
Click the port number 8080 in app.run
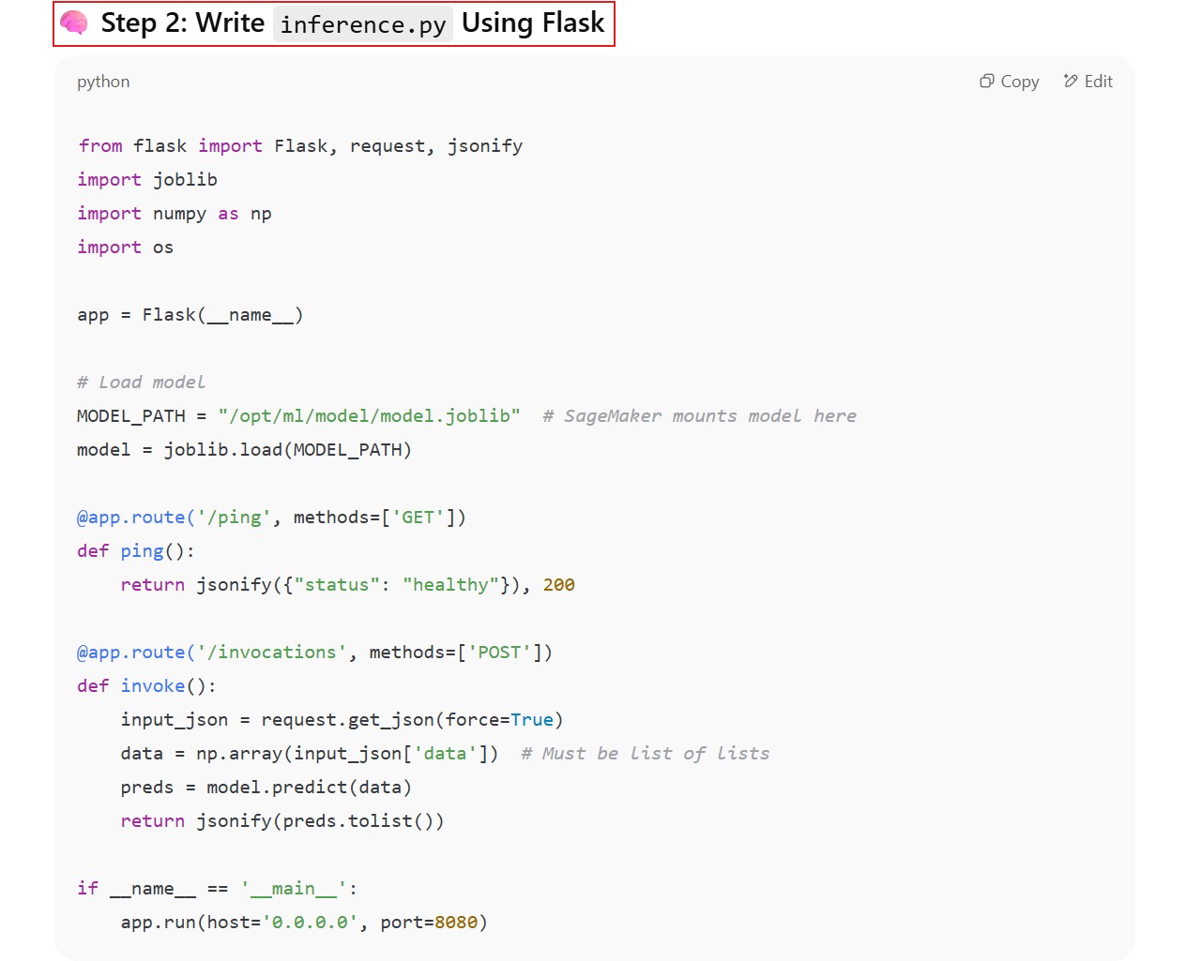456,923
